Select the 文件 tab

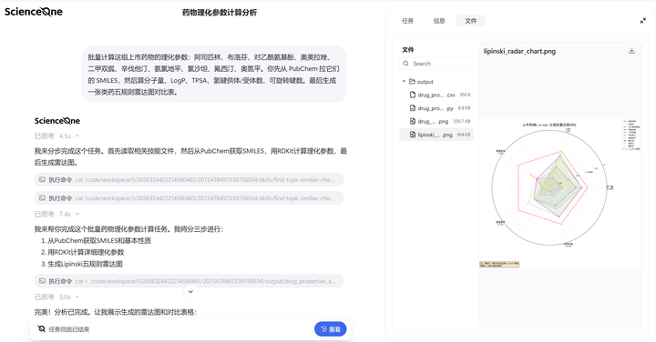point(471,20)
